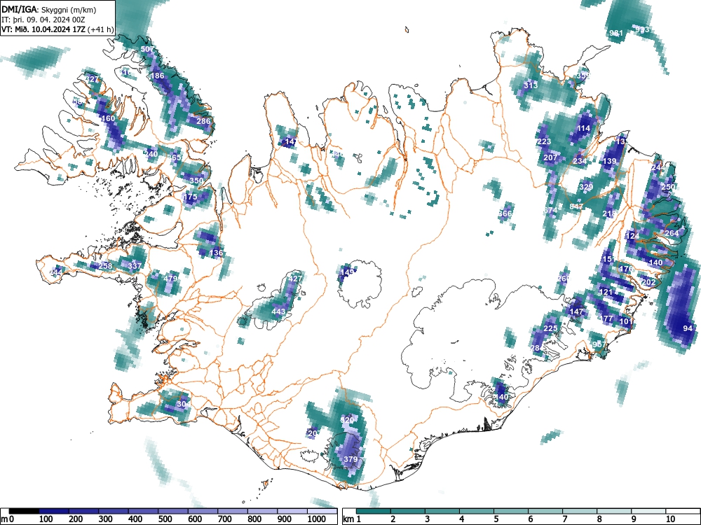Click the 981 value off the northeast coast
The height and width of the screenshot is (525, 701).
616,33
